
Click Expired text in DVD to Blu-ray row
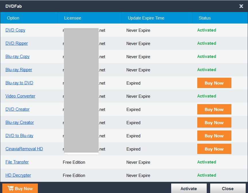[133, 136]
